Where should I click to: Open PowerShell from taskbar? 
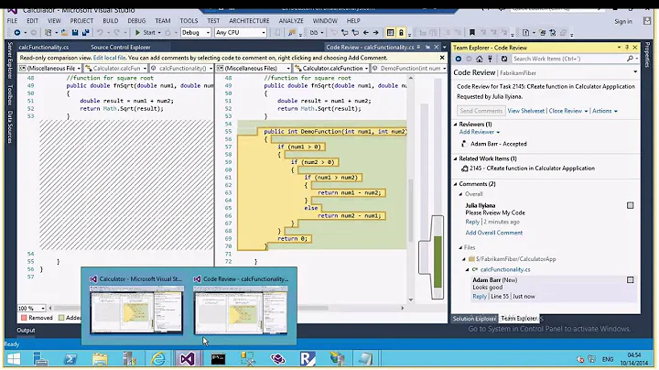[70, 359]
